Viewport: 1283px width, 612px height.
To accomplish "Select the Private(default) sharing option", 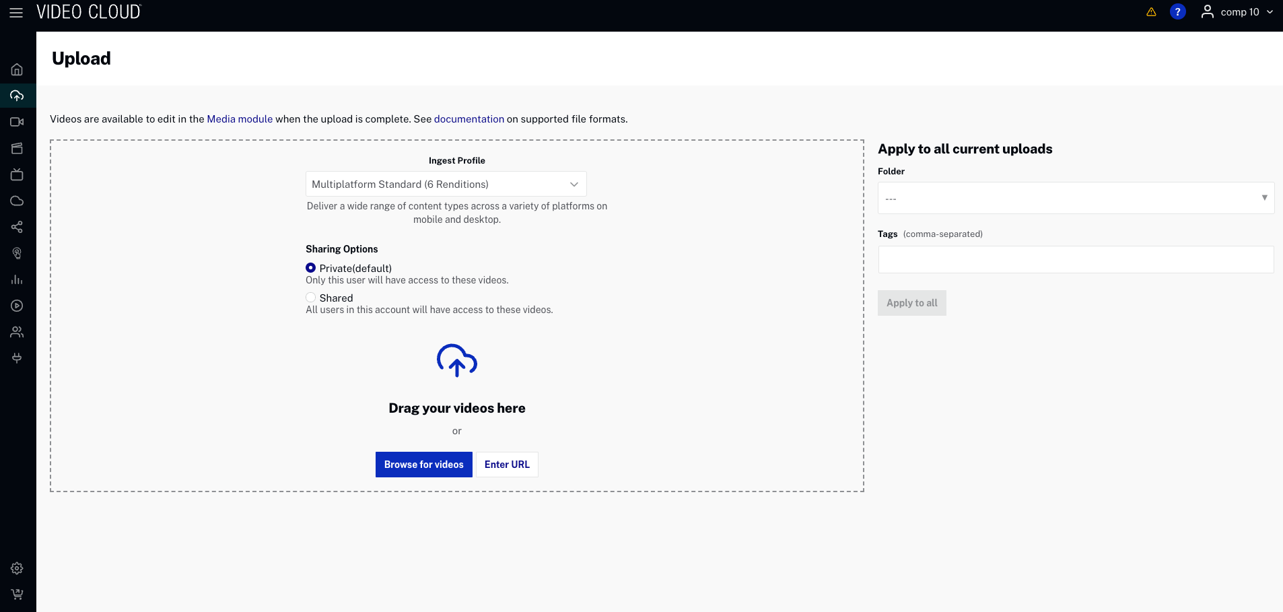I will point(311,268).
